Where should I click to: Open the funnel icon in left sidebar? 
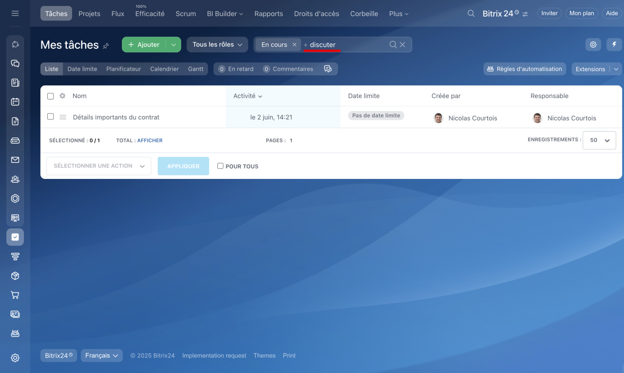[x=15, y=256]
